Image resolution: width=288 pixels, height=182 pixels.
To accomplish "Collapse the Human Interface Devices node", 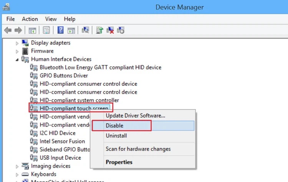I will pos(17,60).
